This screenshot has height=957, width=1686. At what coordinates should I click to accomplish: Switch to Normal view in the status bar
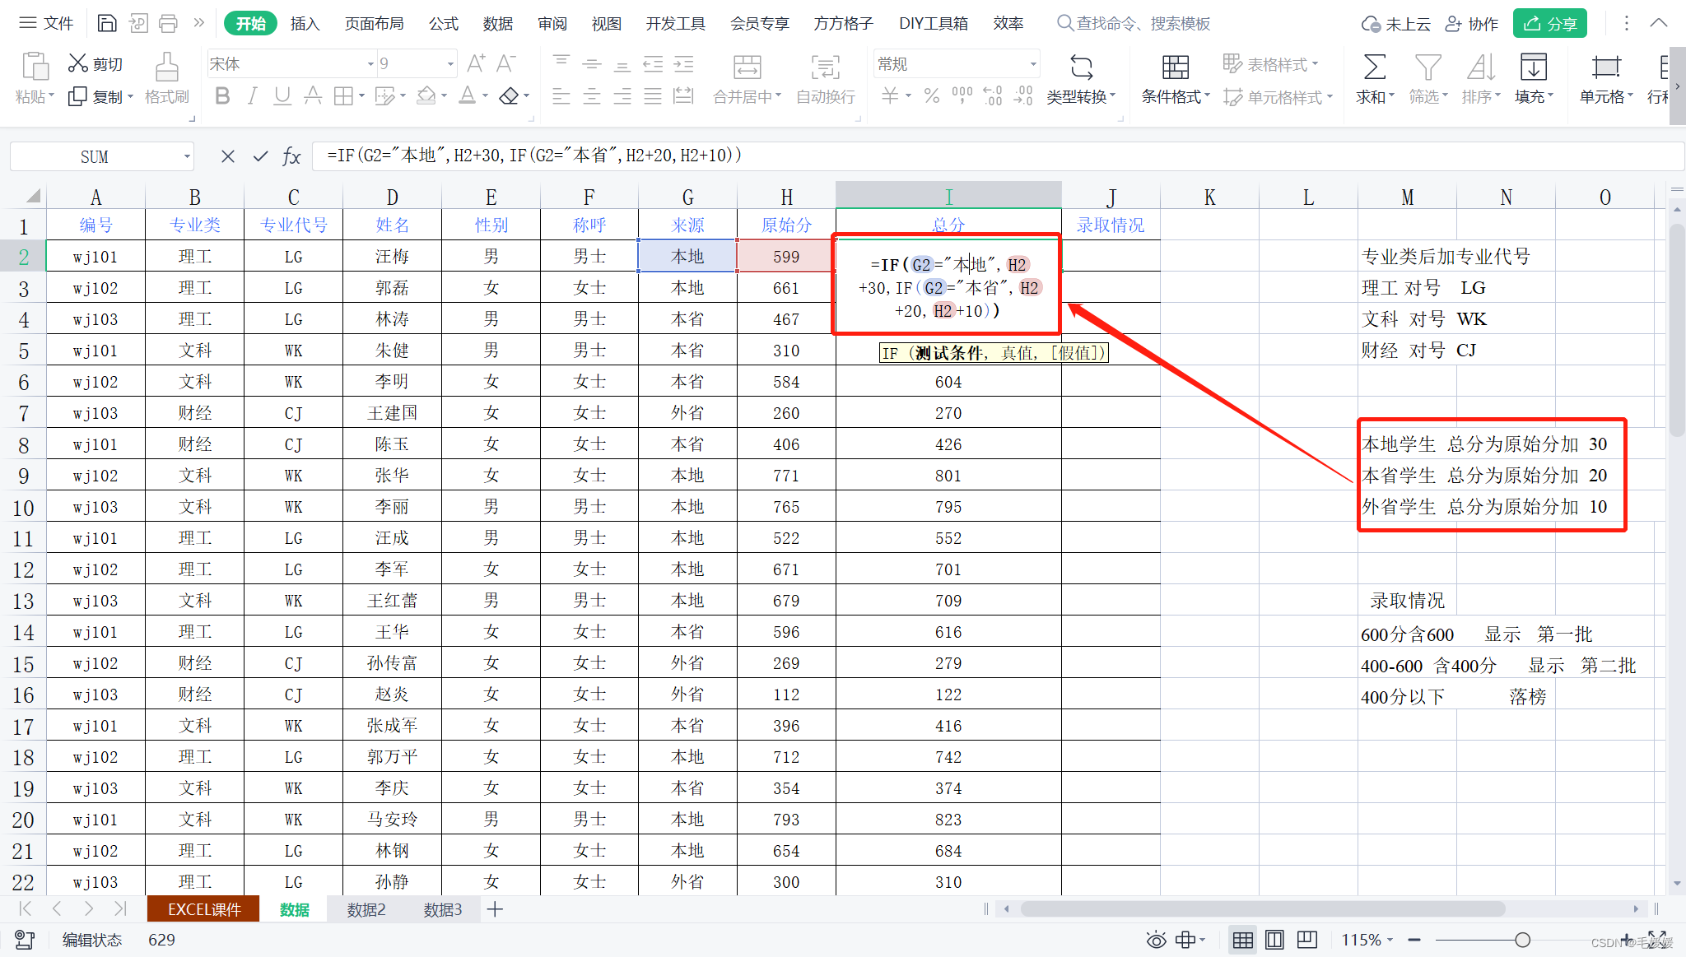(x=1243, y=940)
